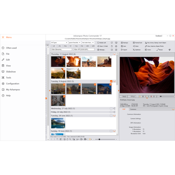Click the Frame/Card icon
The width and height of the screenshot is (175, 175).
coord(134,43)
